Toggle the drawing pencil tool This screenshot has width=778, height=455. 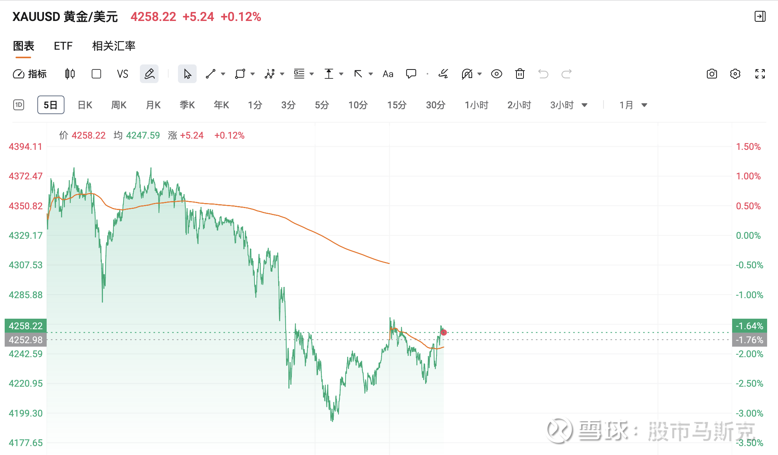pos(149,74)
